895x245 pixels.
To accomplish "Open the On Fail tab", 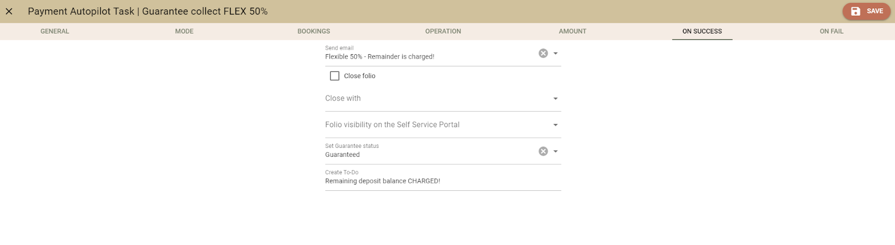I will (x=831, y=31).
